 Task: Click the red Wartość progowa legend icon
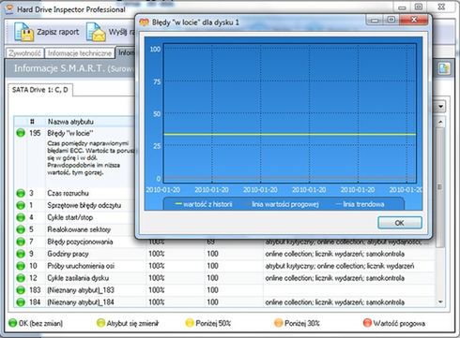click(x=367, y=323)
